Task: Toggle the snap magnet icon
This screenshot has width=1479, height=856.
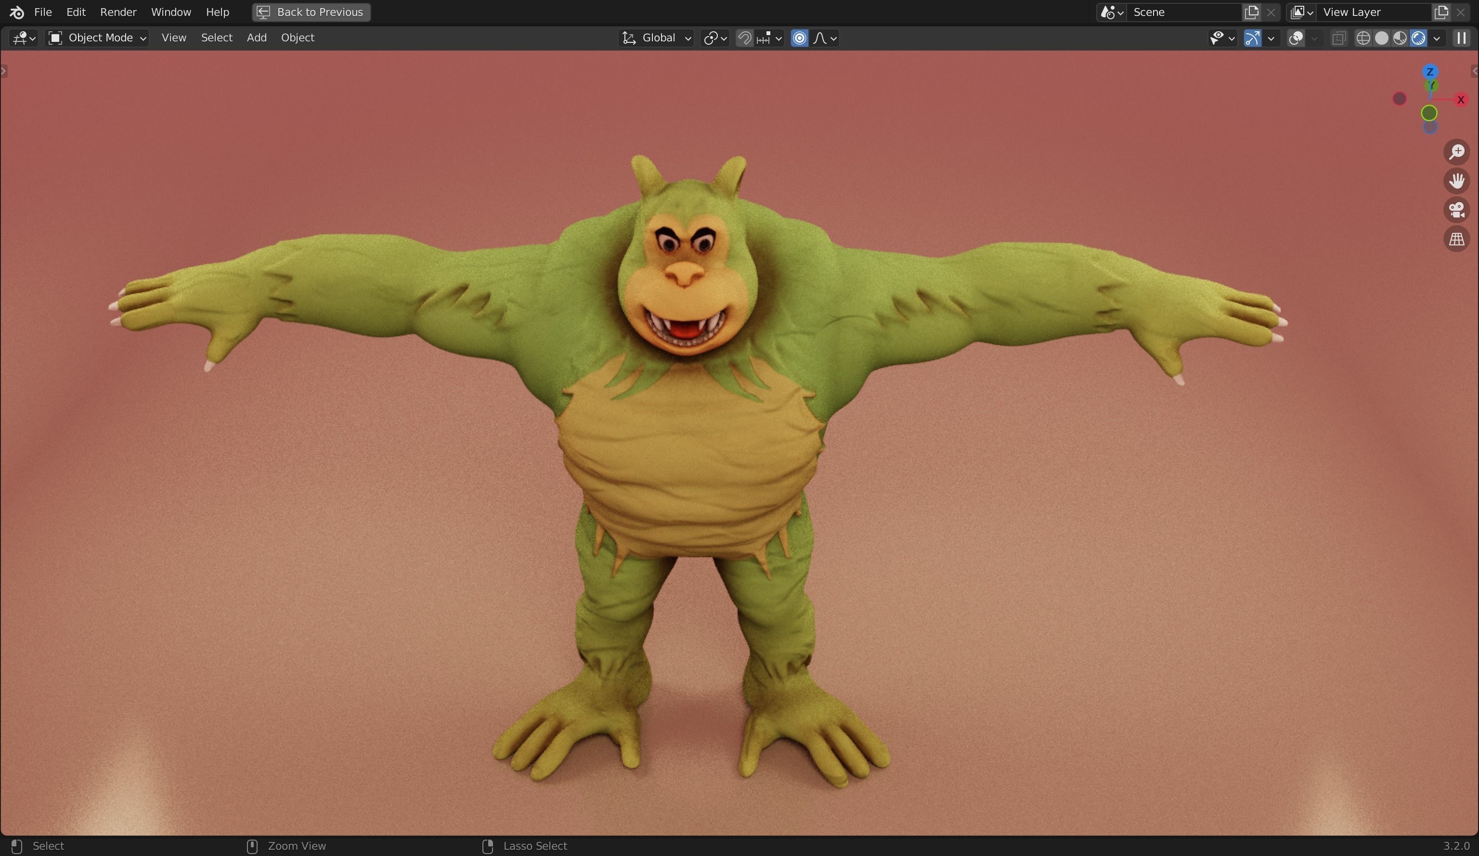Action: [x=744, y=38]
